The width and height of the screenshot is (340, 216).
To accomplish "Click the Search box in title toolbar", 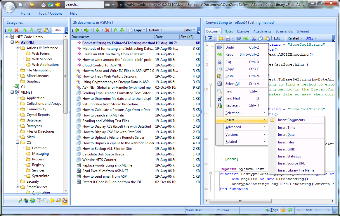I will tap(84, 4).
